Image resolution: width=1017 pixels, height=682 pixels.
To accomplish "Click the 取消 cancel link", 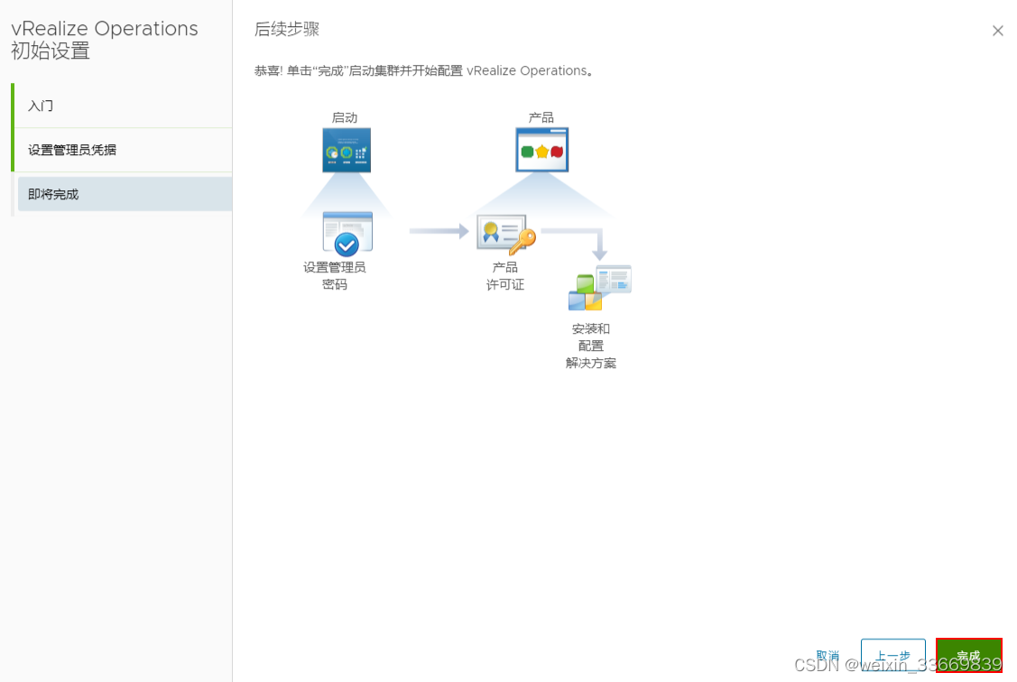I will click(827, 656).
